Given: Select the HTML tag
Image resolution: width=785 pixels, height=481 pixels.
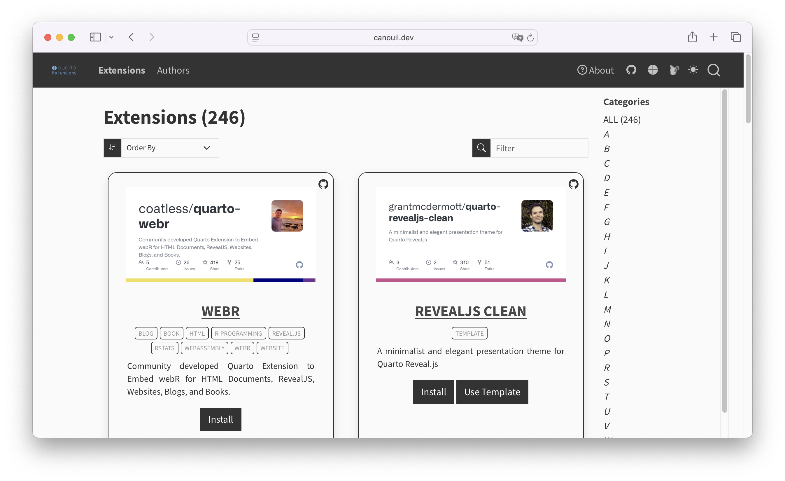Looking at the screenshot, I should tap(197, 333).
